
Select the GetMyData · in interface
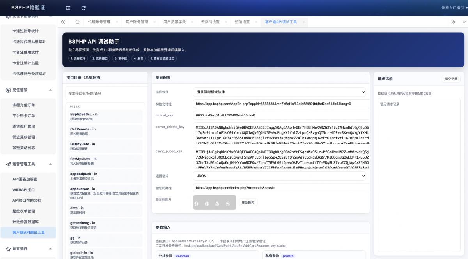[x=105, y=146]
